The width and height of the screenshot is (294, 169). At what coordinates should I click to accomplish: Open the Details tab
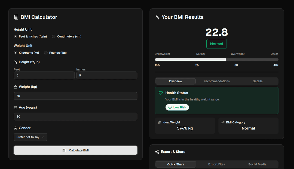click(258, 81)
